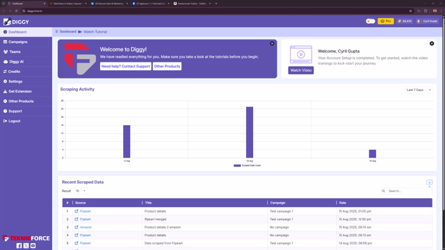Open the Last 7 Days dropdown
This screenshot has width=445, height=250.
tap(419, 90)
